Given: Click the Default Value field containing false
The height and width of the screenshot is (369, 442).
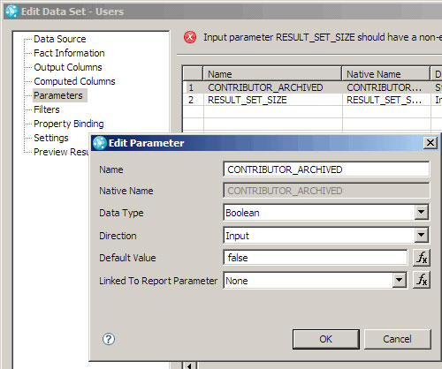Looking at the screenshot, I should [x=316, y=258].
